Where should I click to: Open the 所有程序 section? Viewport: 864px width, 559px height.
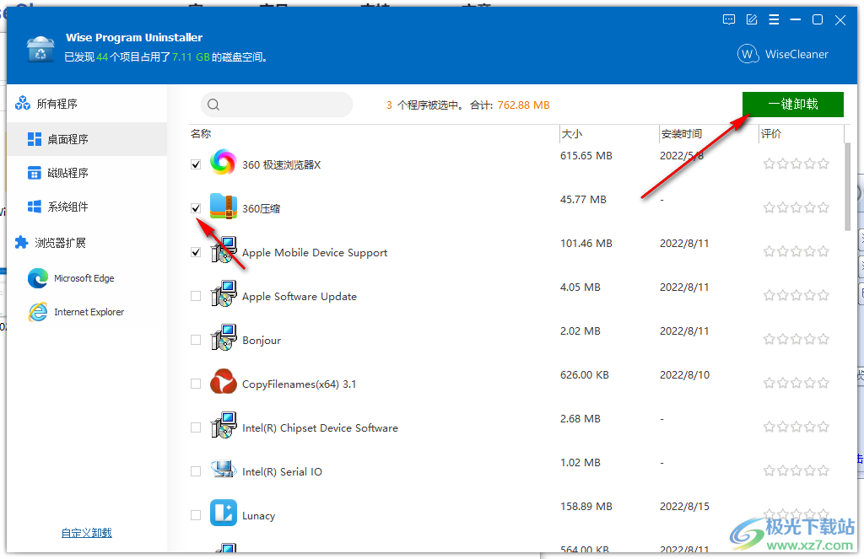coord(87,104)
